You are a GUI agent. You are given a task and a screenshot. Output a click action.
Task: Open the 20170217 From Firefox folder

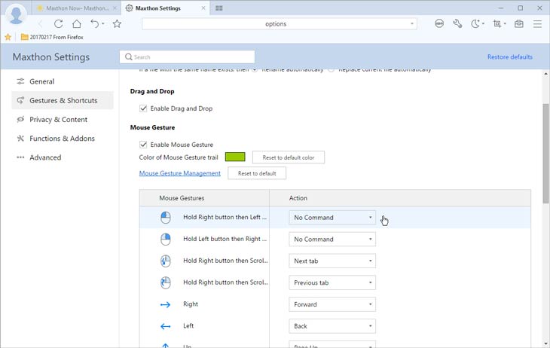52,37
